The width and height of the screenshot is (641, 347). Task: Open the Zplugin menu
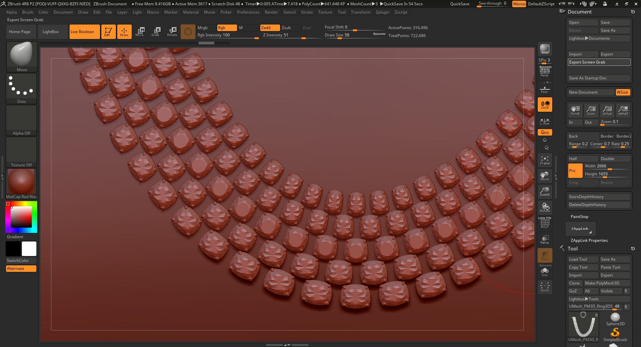pos(382,12)
